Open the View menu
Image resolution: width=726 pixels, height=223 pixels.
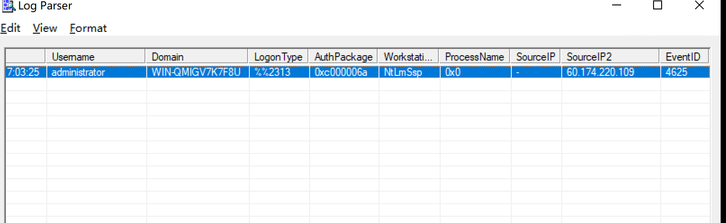tap(45, 28)
